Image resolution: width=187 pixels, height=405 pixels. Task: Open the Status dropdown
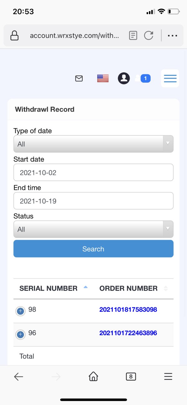click(93, 229)
